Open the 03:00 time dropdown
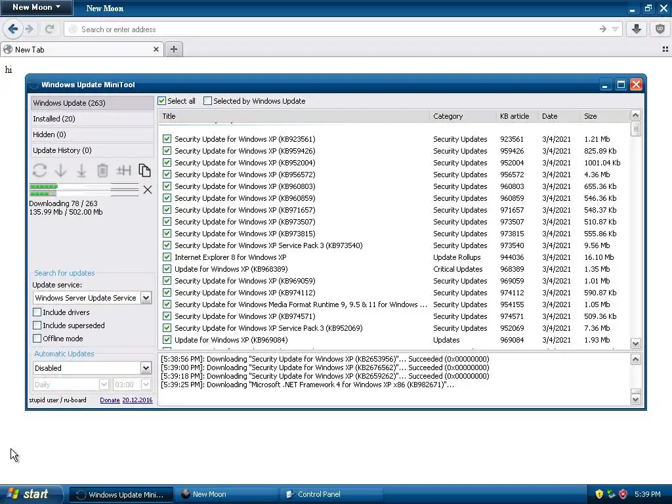This screenshot has height=504, width=672. point(146,385)
